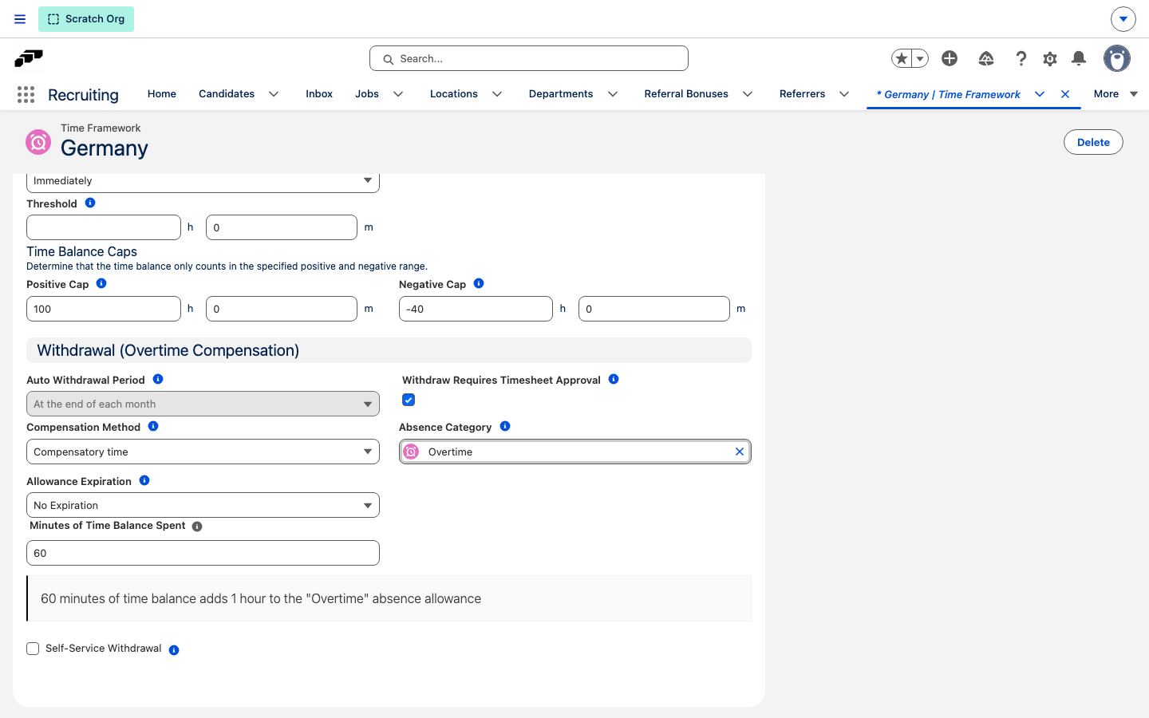The image size is (1149, 718).
Task: Open the App Launcher grid icon
Action: (26, 95)
